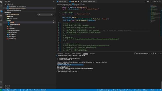Click the editor minimap
Image resolution: width=162 pixels, height=91 pixels.
(x=155, y=13)
